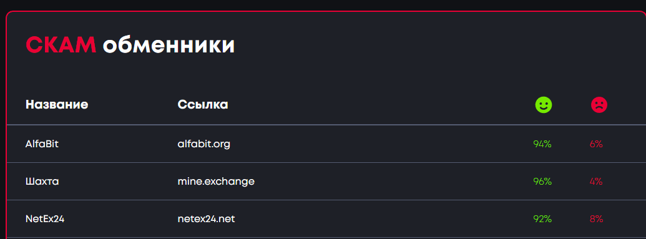The height and width of the screenshot is (239, 646).
Task: Open the mine.exchange link
Action: pos(216,182)
